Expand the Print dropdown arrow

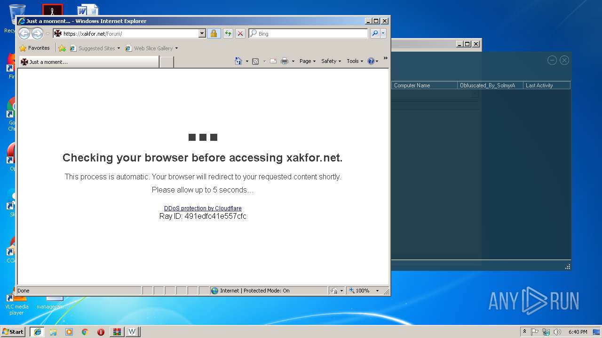pyautogui.click(x=293, y=61)
